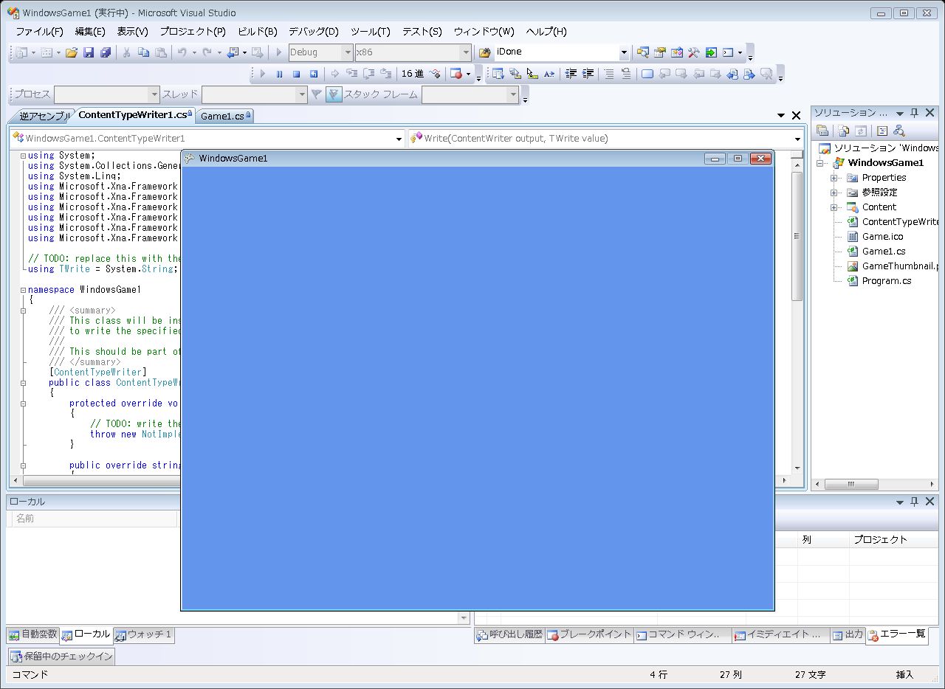Open the iDone search combo dropdown
Image resolution: width=945 pixels, height=689 pixels.
624,52
